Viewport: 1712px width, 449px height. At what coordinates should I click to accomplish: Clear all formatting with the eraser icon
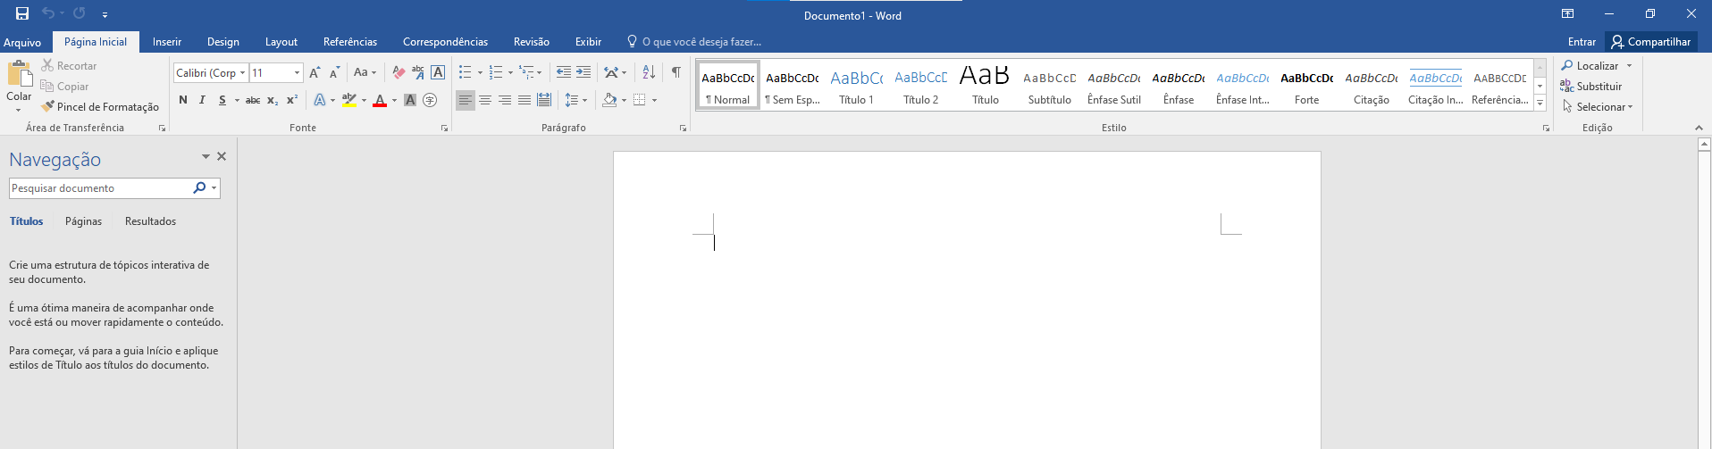point(399,73)
